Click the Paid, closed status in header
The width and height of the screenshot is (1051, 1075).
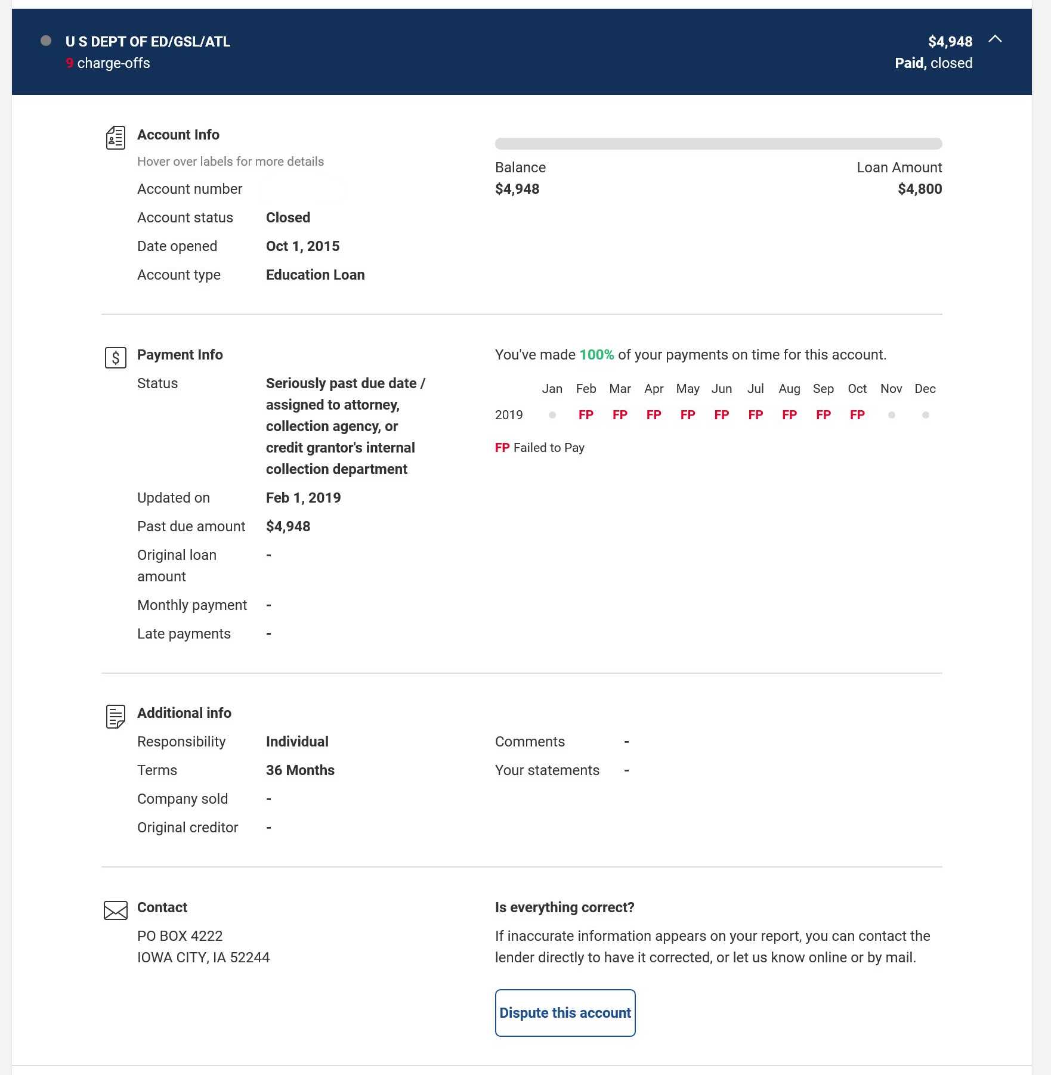coord(933,63)
